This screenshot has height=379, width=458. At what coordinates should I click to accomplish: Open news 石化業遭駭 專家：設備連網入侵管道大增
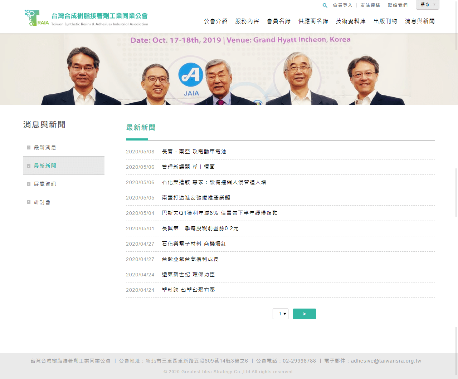(x=214, y=182)
